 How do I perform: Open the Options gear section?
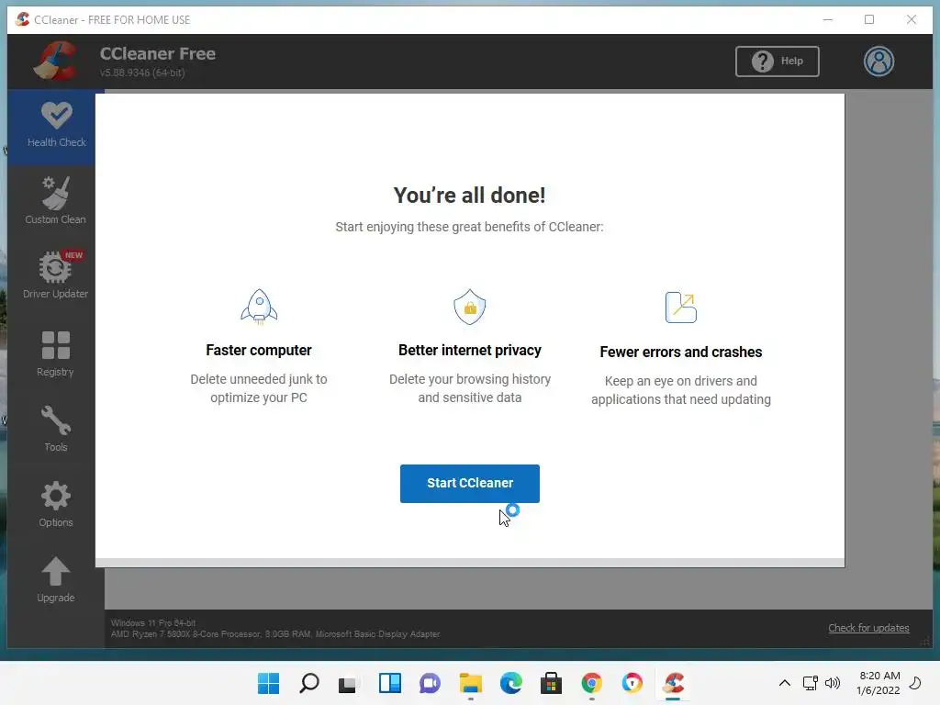(x=55, y=504)
